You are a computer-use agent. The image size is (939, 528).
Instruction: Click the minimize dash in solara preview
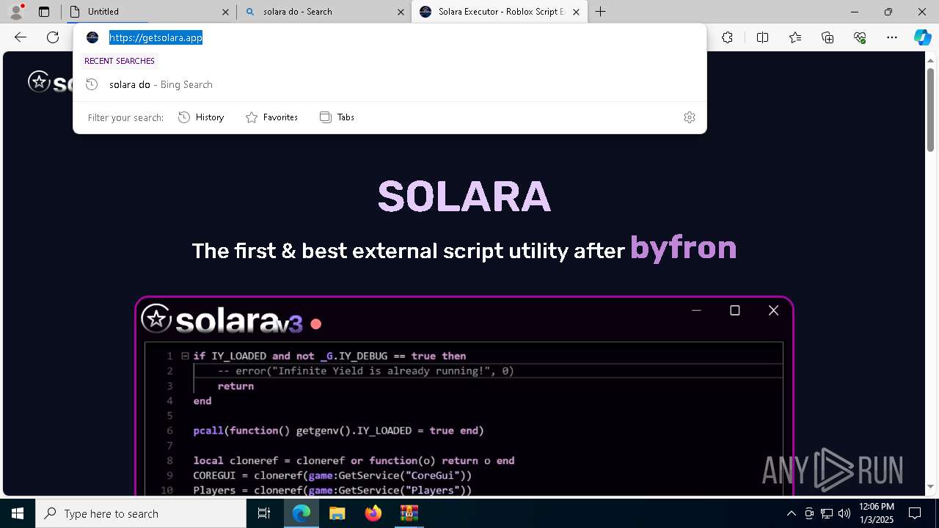696,311
